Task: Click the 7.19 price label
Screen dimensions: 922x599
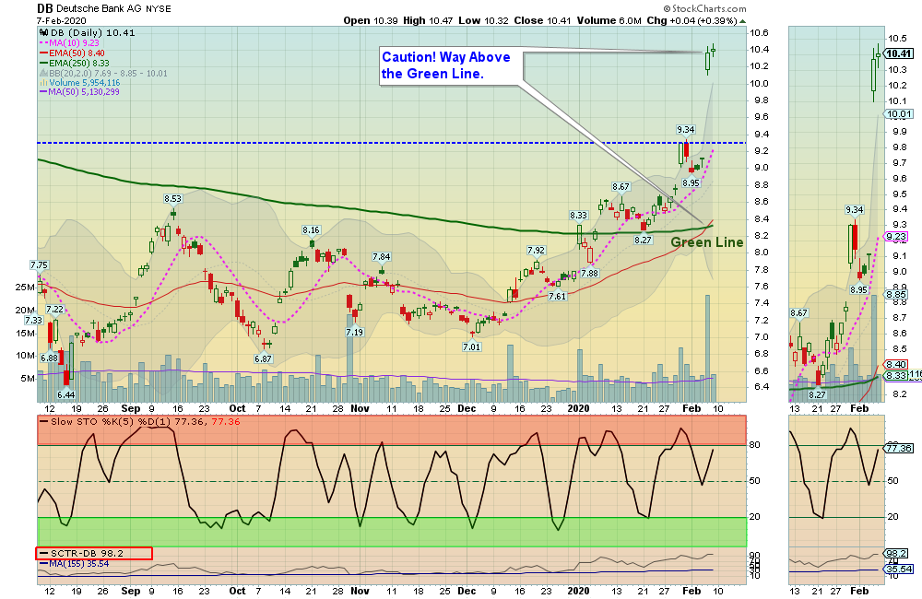Action: [x=355, y=332]
